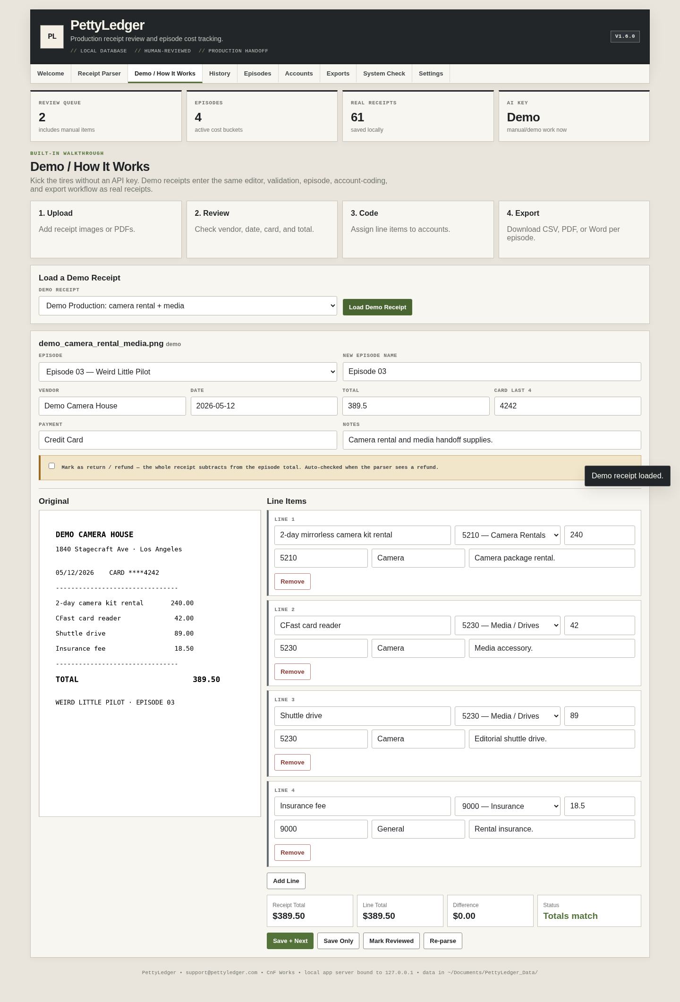Click the CFast card reader description field

coord(363,626)
